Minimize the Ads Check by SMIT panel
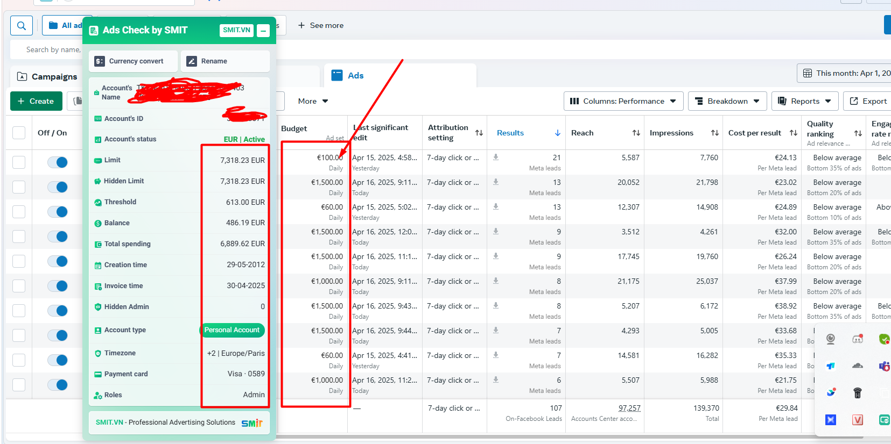The width and height of the screenshot is (891, 444). (x=263, y=31)
